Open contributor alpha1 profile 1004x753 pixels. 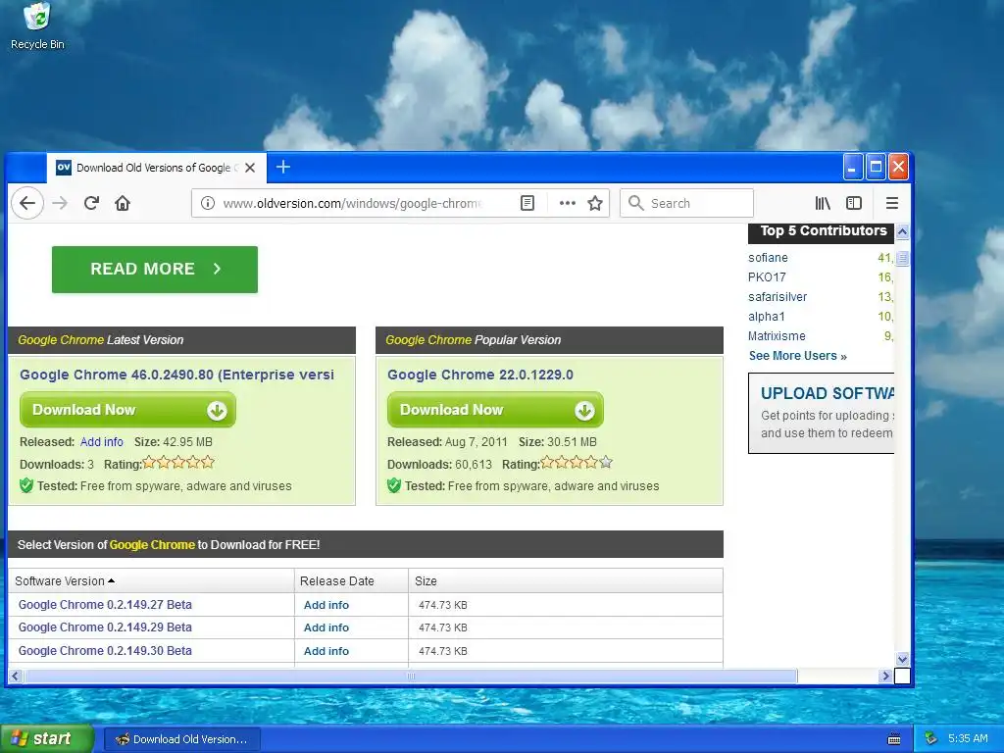[x=766, y=317]
